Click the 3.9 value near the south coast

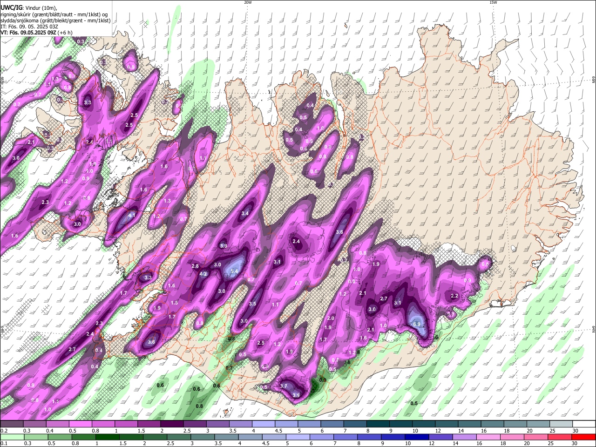[x=296, y=396]
